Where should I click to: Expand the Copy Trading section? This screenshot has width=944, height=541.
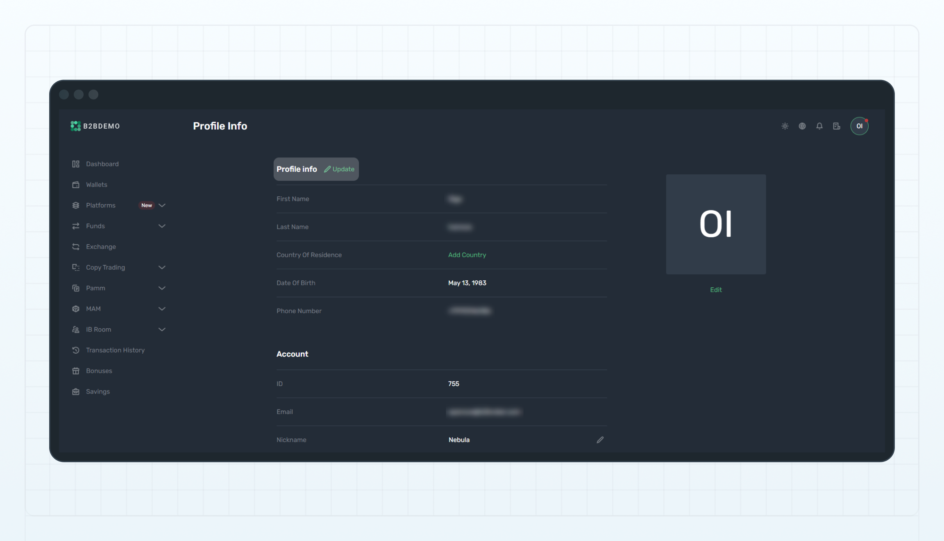(x=161, y=267)
